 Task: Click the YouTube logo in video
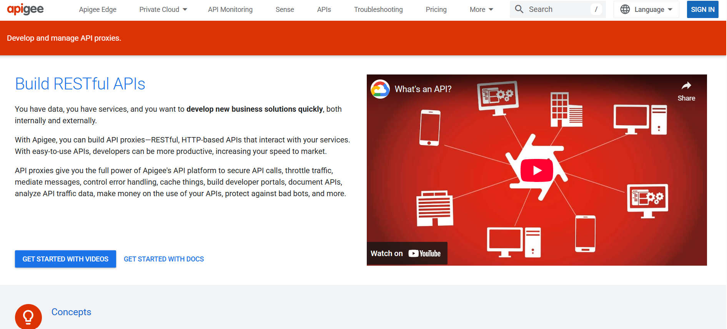(424, 253)
